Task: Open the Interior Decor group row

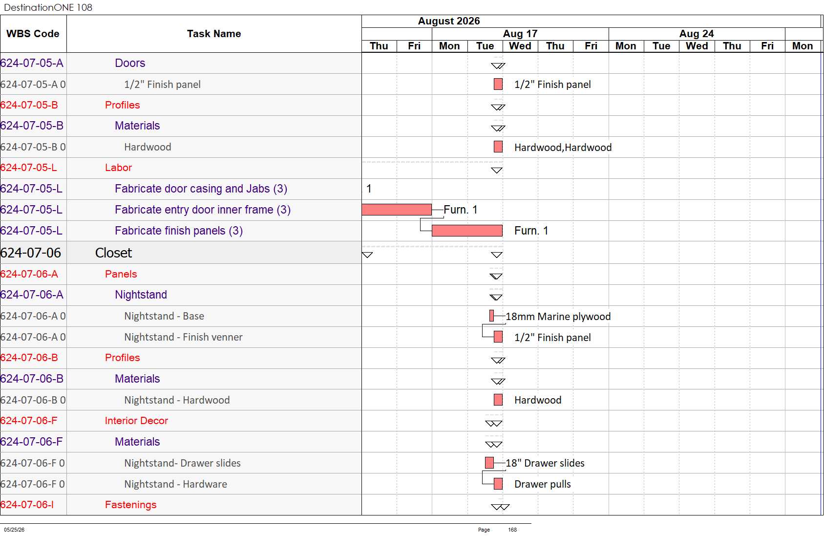Action: [181, 421]
